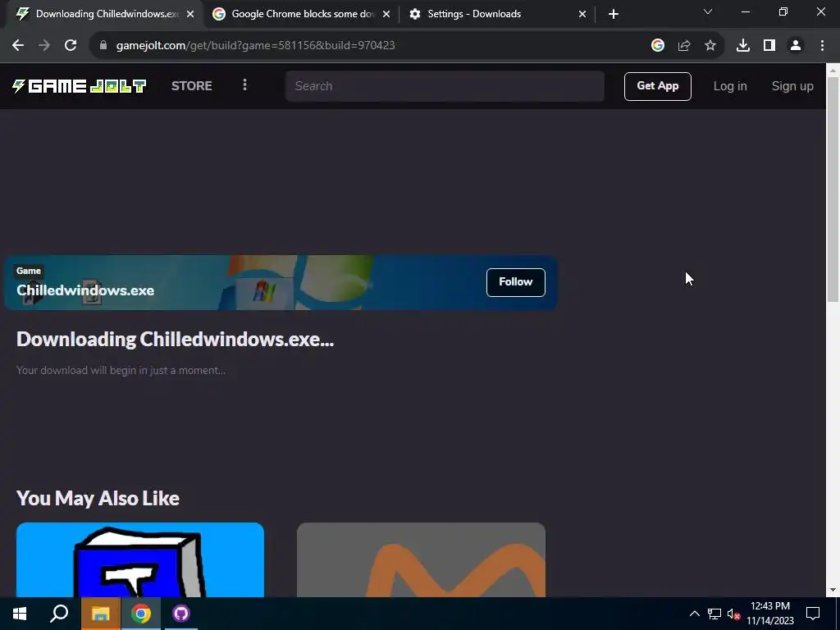
Task: Click the scrollbar up arrow
Action: point(833,70)
